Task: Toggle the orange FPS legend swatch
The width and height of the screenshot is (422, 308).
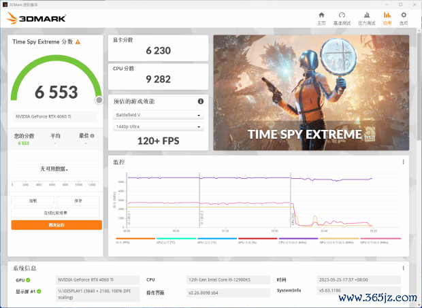Action: tap(135, 239)
